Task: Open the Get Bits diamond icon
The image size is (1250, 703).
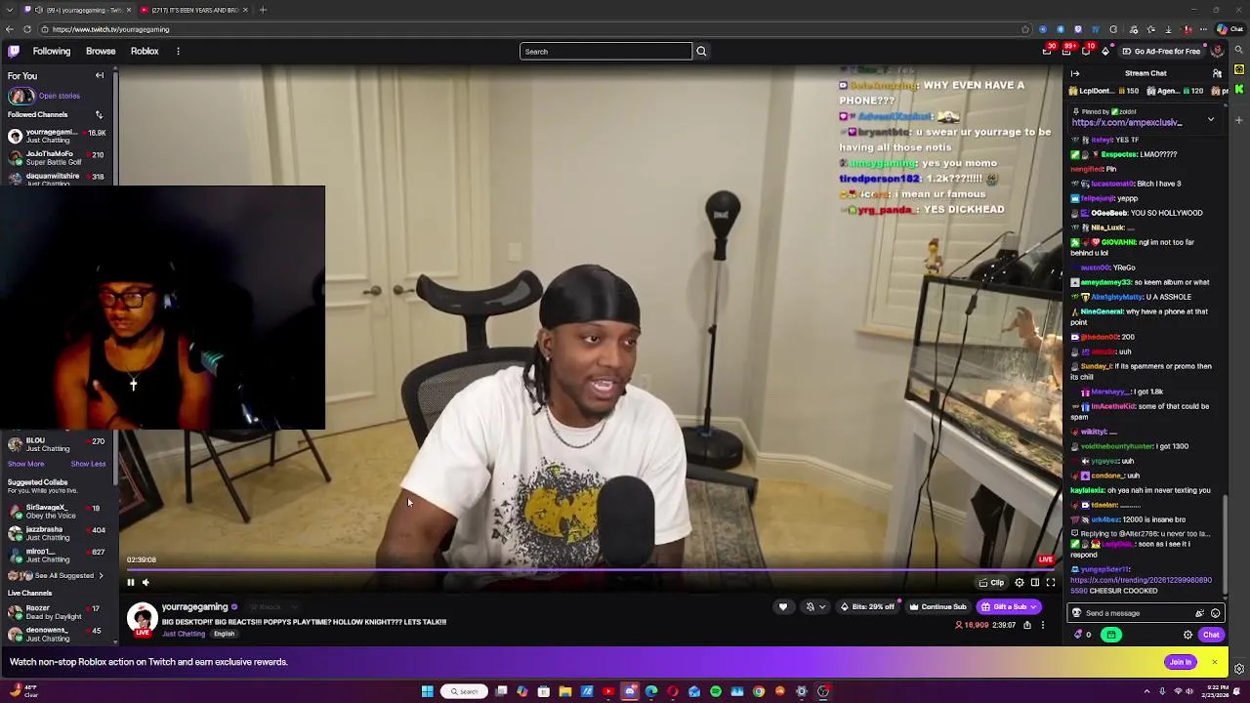Action: point(1105,51)
